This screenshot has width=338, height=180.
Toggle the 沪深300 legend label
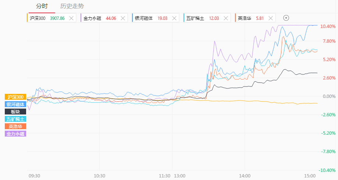pos(15,97)
